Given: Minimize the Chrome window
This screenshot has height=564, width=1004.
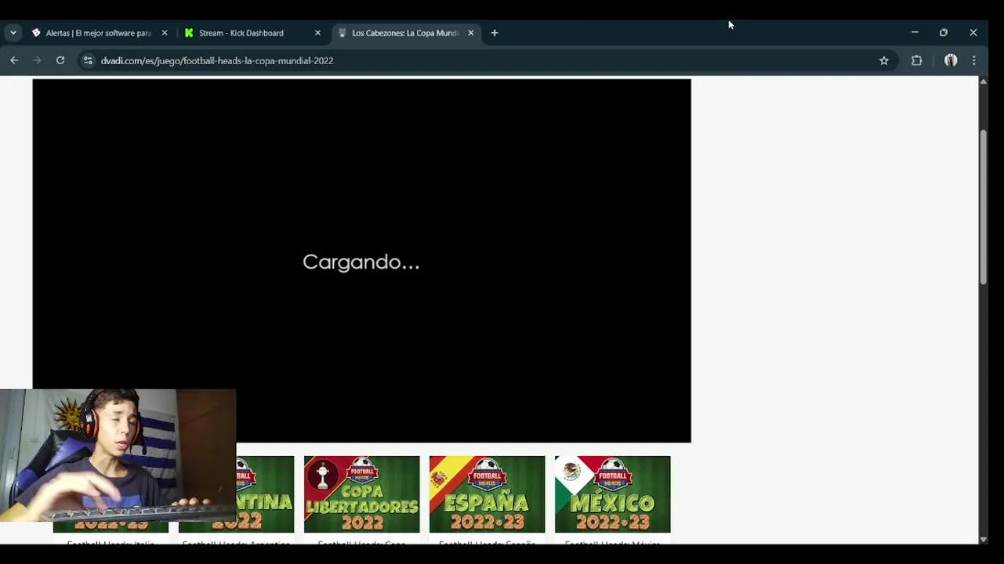Looking at the screenshot, I should [x=915, y=33].
